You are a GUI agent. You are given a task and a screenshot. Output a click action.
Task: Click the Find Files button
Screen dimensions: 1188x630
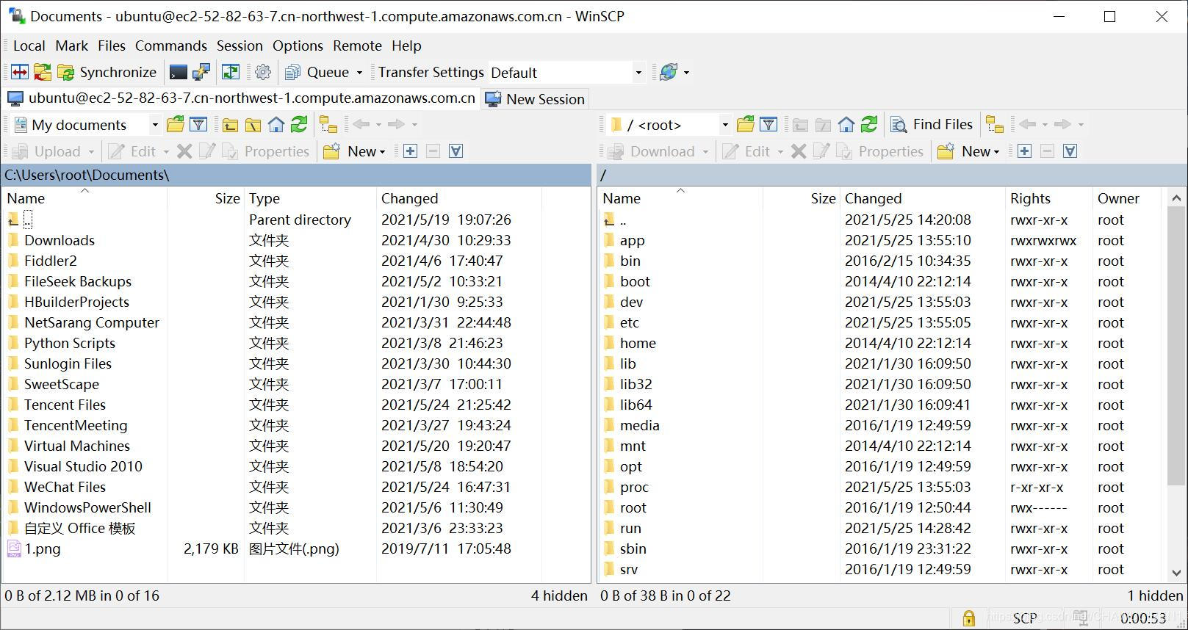click(x=932, y=125)
